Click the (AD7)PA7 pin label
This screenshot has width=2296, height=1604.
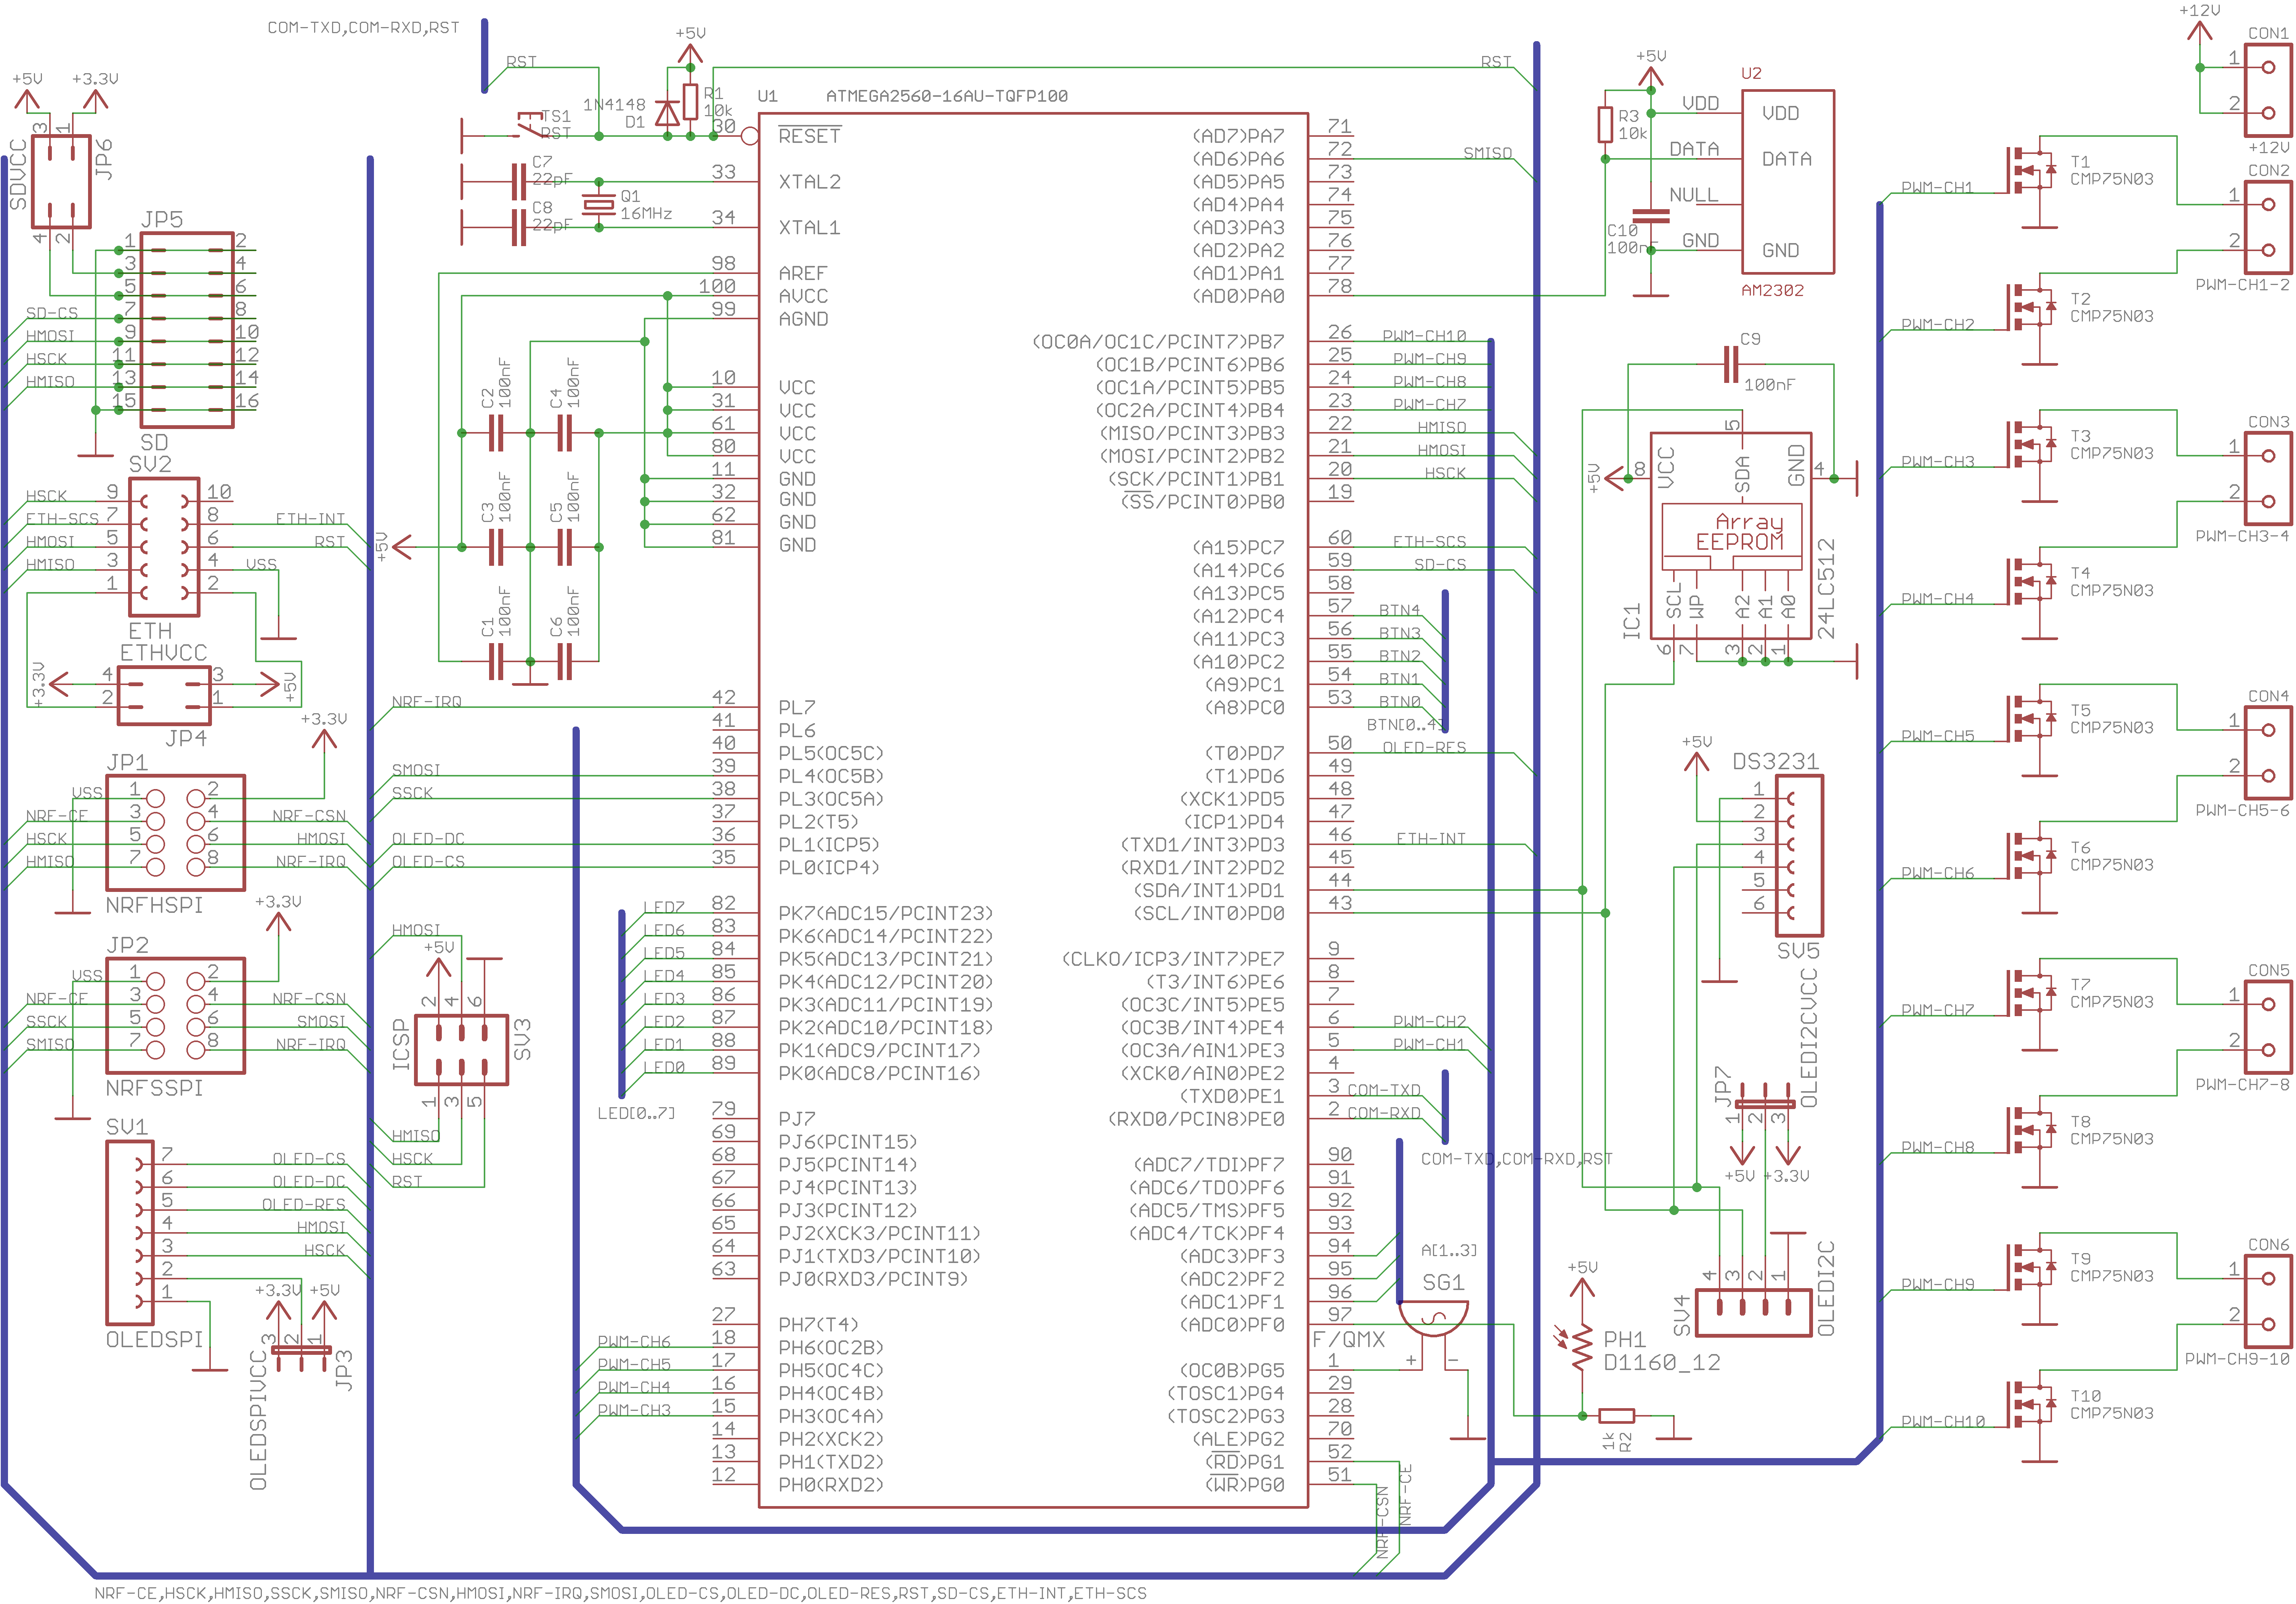tap(1239, 136)
